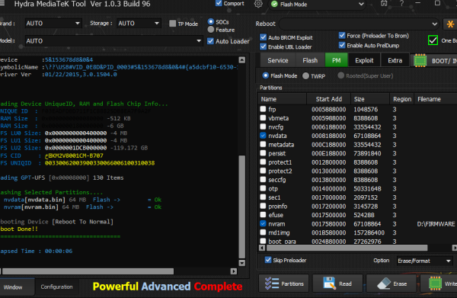Open the Option Erase/Format dropdown
The image size is (457, 298).
click(425, 261)
